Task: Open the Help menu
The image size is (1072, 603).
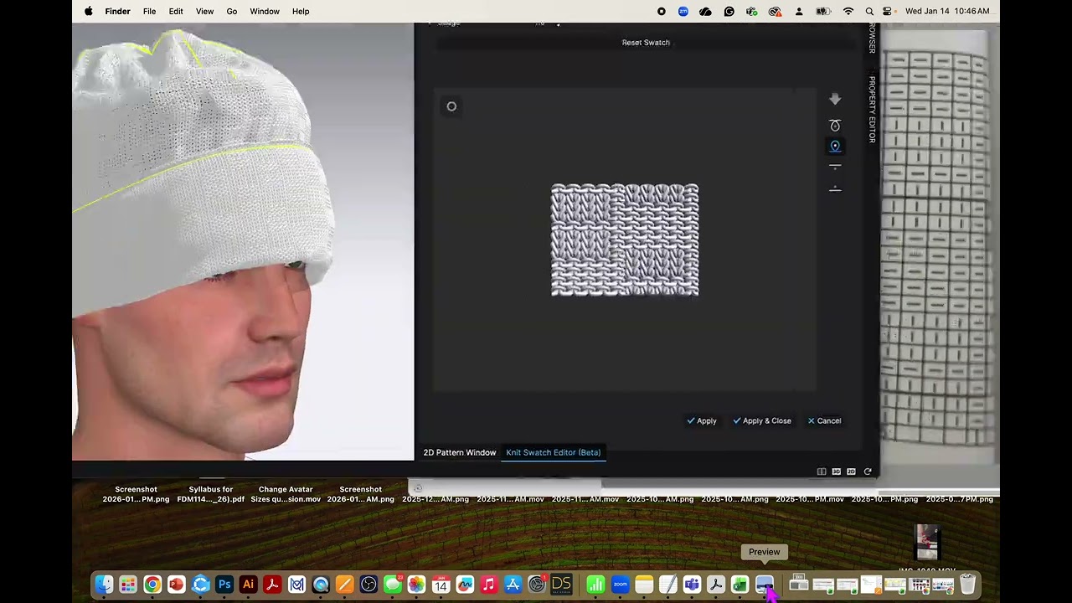Action: [x=301, y=12]
